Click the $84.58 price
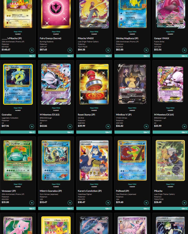The width and height of the screenshot is (188, 234). click(x=81, y=50)
